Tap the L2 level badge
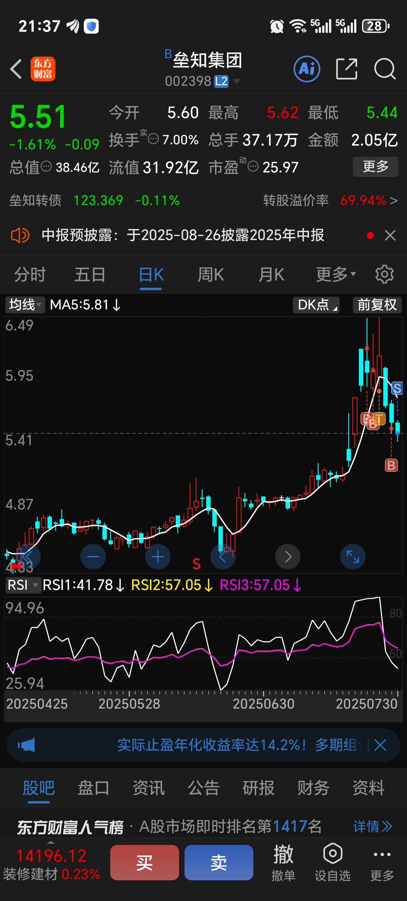Viewport: 407px width, 901px height. 221,81
